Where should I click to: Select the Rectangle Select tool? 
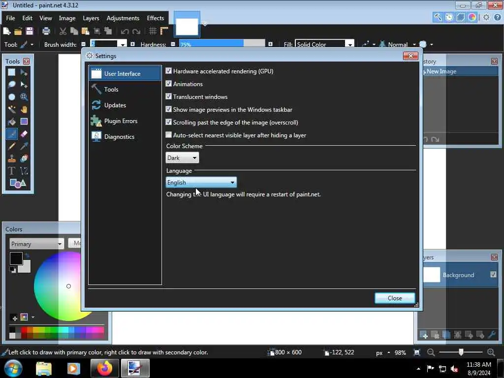(12, 72)
